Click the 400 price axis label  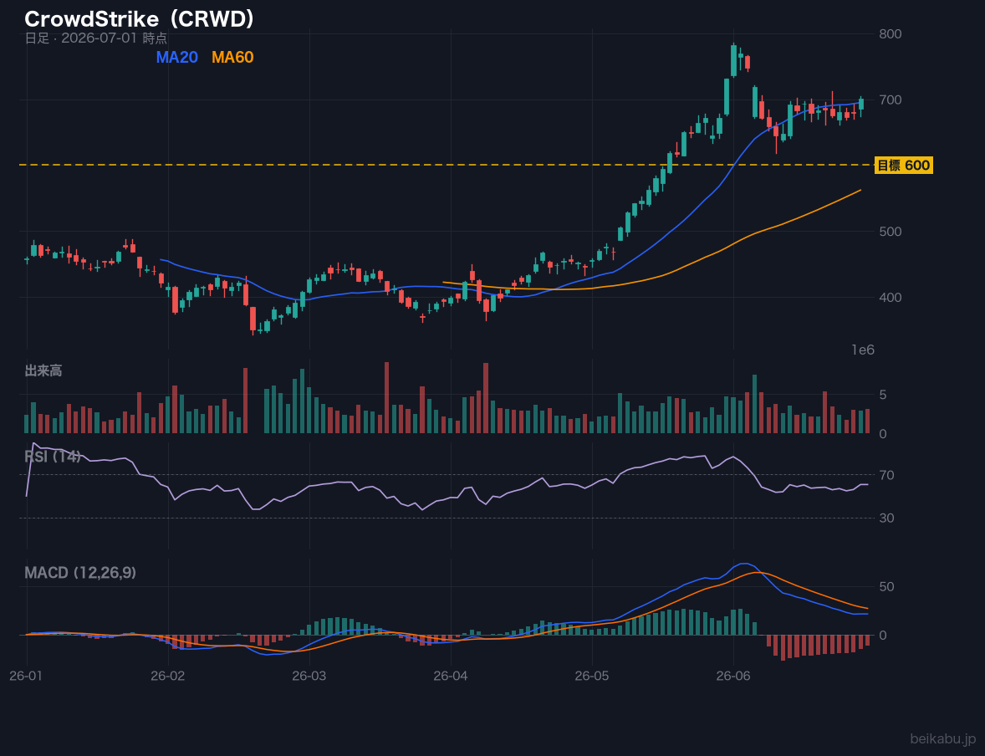pos(891,297)
